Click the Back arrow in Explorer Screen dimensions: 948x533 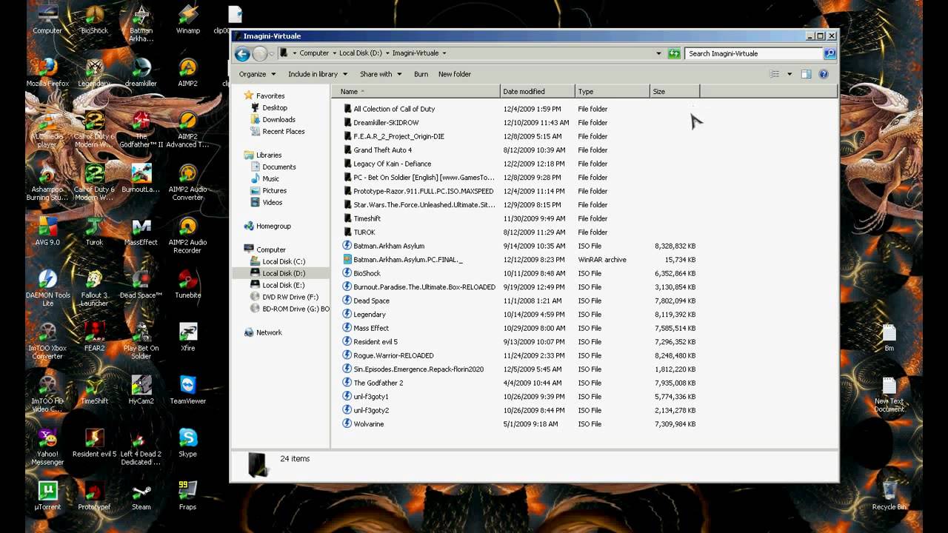(x=242, y=53)
